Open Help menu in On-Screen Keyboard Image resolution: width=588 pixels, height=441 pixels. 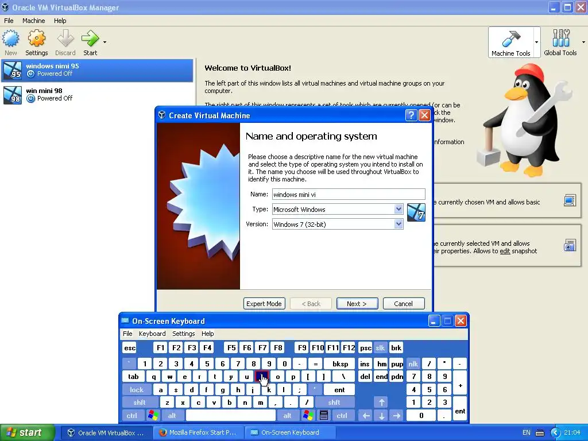(207, 334)
